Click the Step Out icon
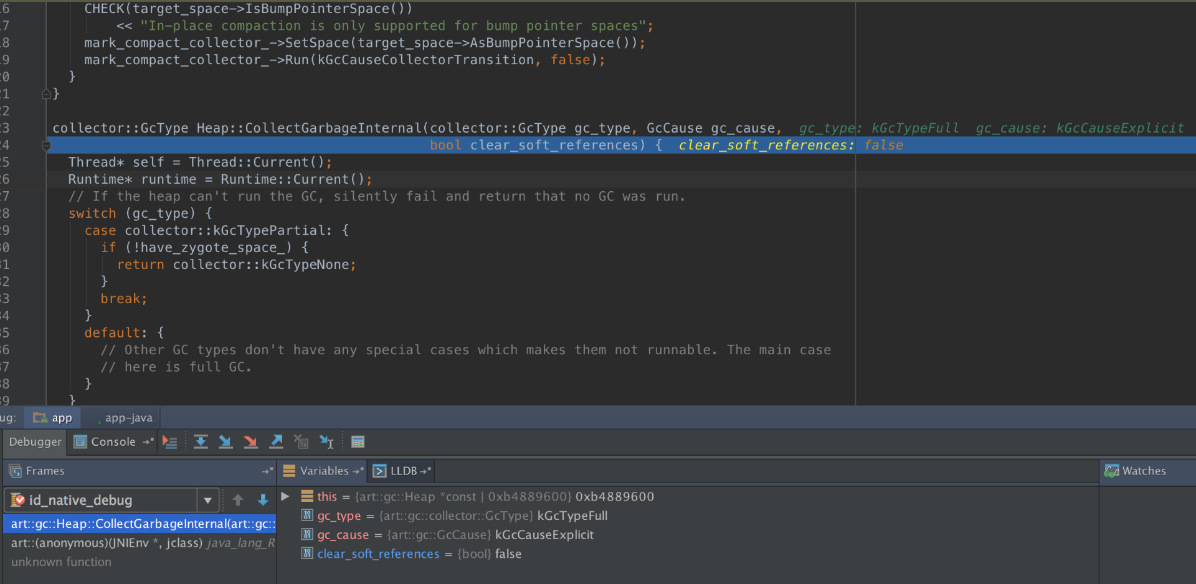Image resolution: width=1196 pixels, height=584 pixels. coord(276,441)
